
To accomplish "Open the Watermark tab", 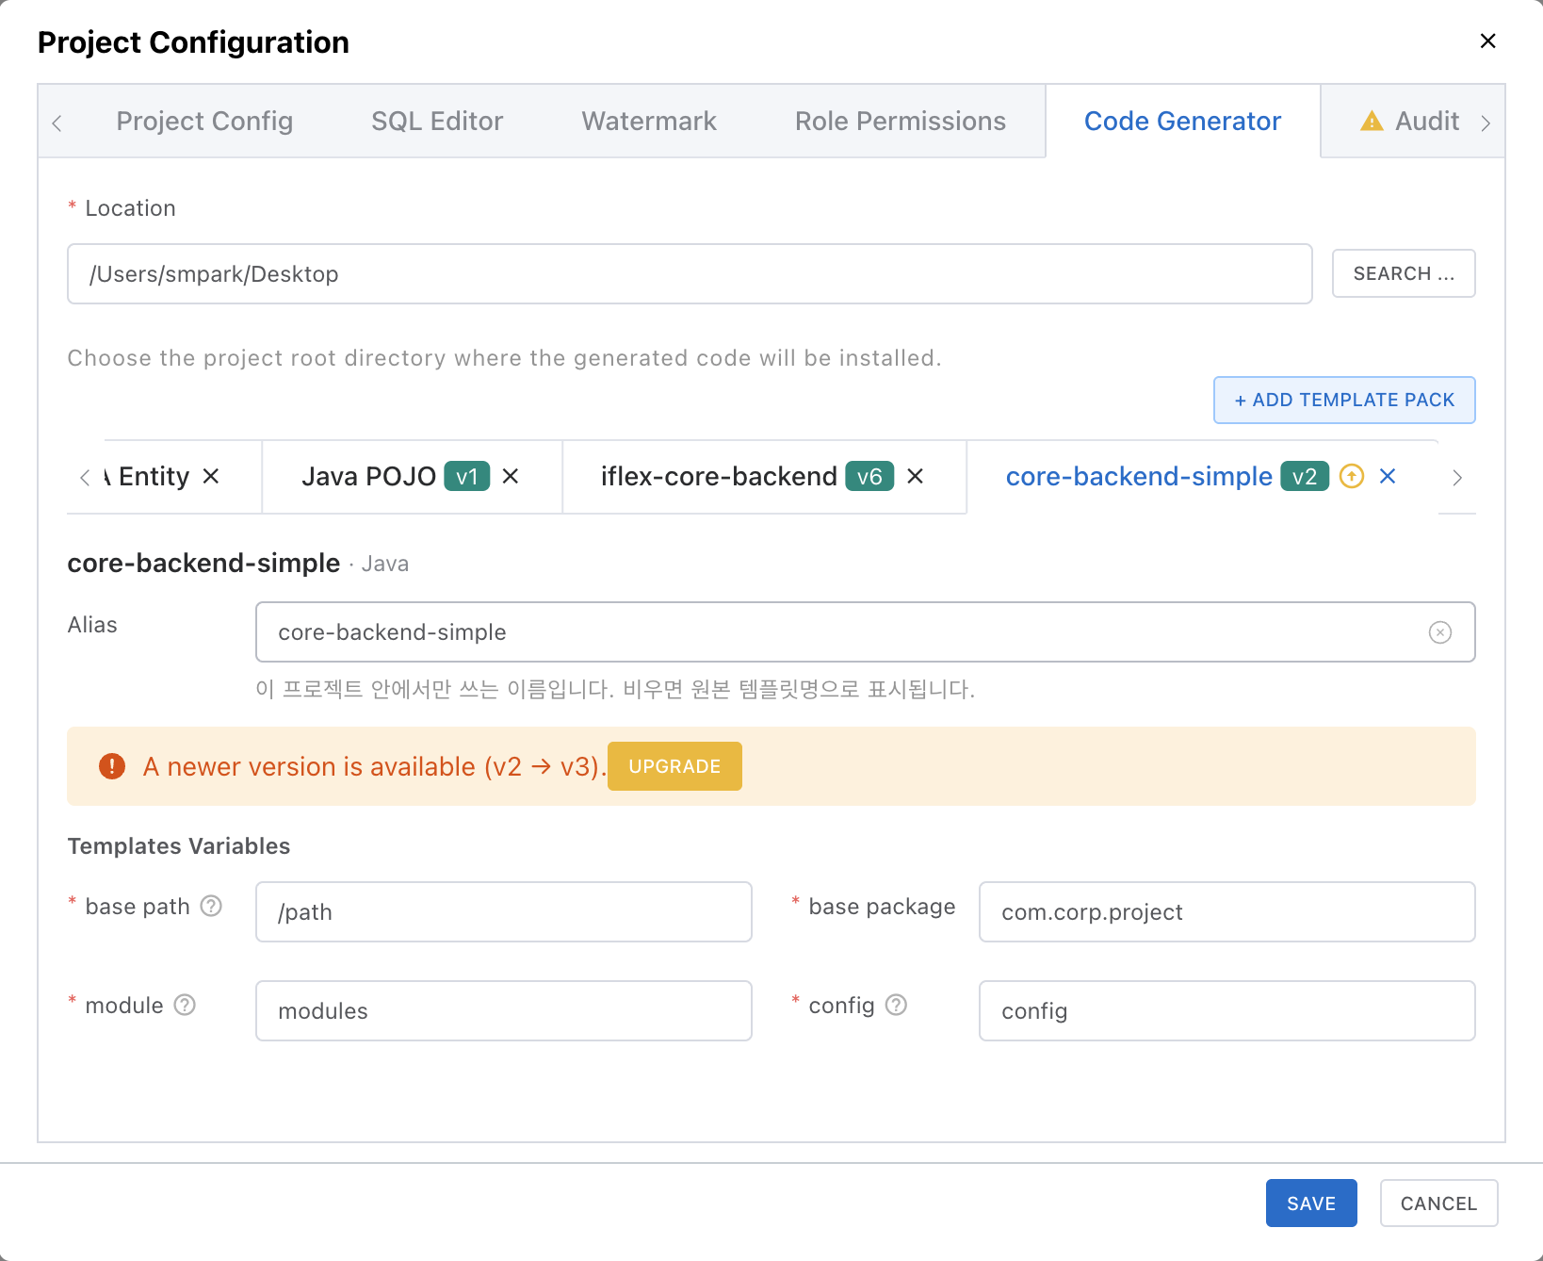I will tap(649, 122).
